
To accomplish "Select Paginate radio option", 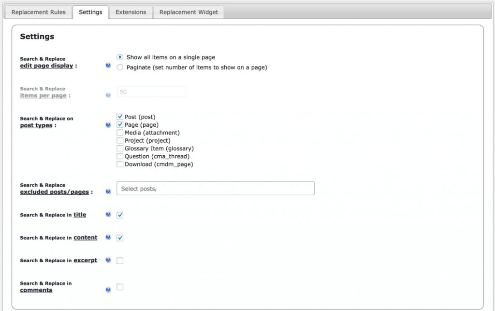I will pos(120,68).
